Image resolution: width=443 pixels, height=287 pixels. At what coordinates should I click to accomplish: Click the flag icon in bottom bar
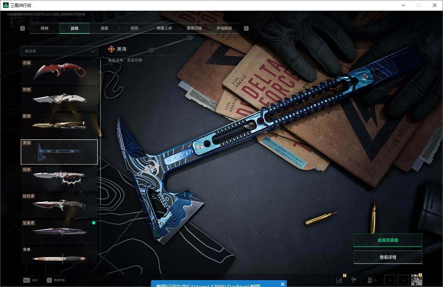click(354, 280)
